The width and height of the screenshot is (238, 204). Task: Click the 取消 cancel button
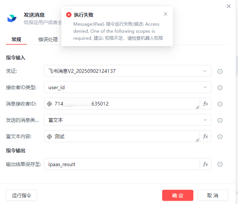pos(213,195)
